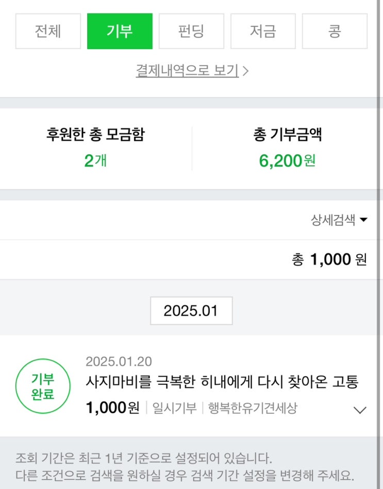This screenshot has width=383, height=489.
Task: Open the 사지마비를 극복한 히내 donation title
Action: click(x=222, y=382)
